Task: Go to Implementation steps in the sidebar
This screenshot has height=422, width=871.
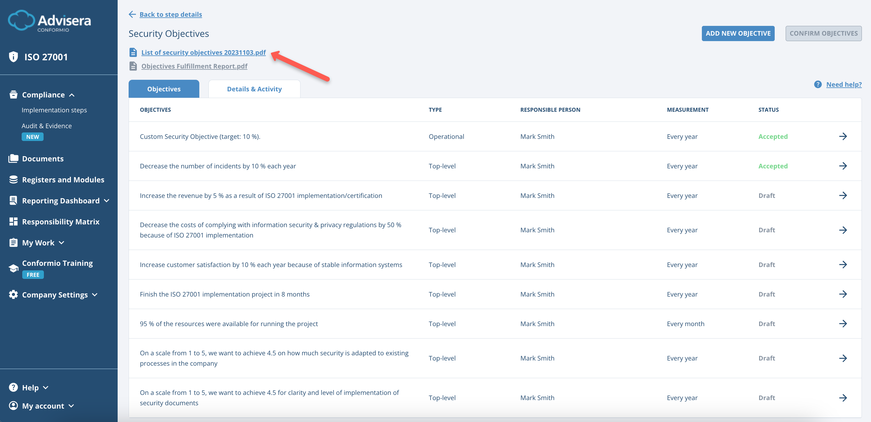Action: [x=54, y=110]
